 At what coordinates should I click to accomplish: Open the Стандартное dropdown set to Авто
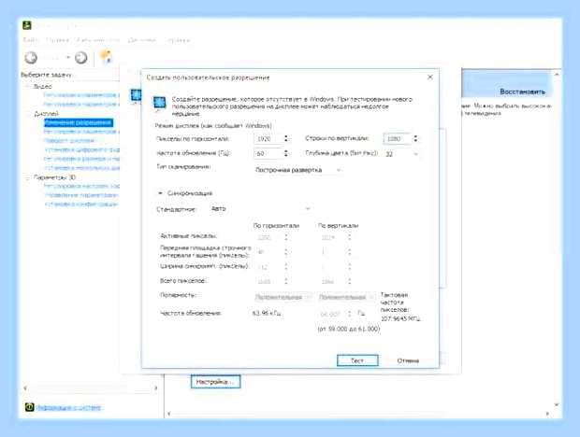pos(260,209)
